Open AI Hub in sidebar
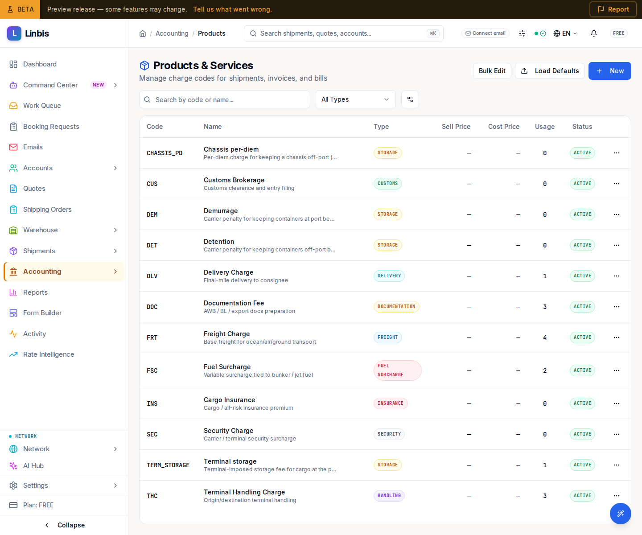 pyautogui.click(x=64, y=466)
